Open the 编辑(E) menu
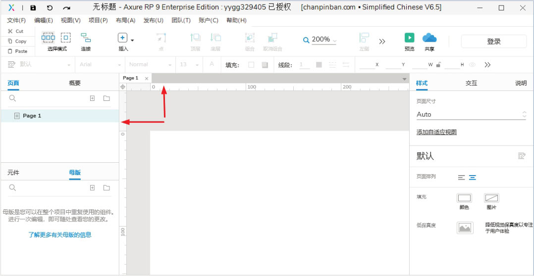The image size is (534, 276). 44,20
